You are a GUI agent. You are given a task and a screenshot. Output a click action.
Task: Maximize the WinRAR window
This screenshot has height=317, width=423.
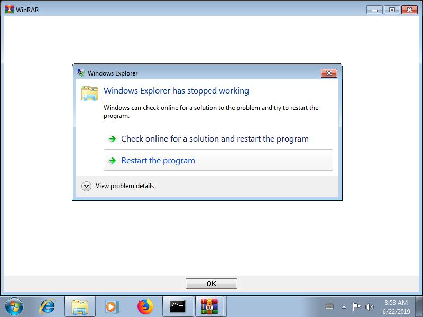(392, 10)
